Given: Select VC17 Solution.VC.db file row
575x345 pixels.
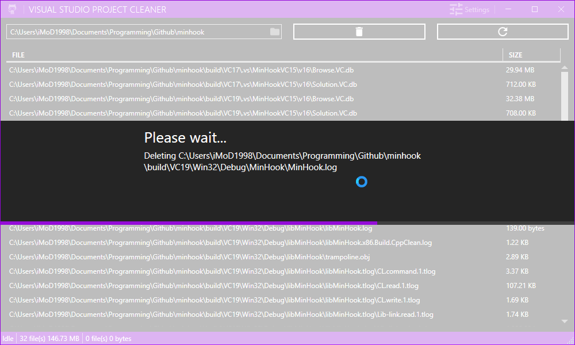Looking at the screenshot, I should pyautogui.click(x=283, y=85).
